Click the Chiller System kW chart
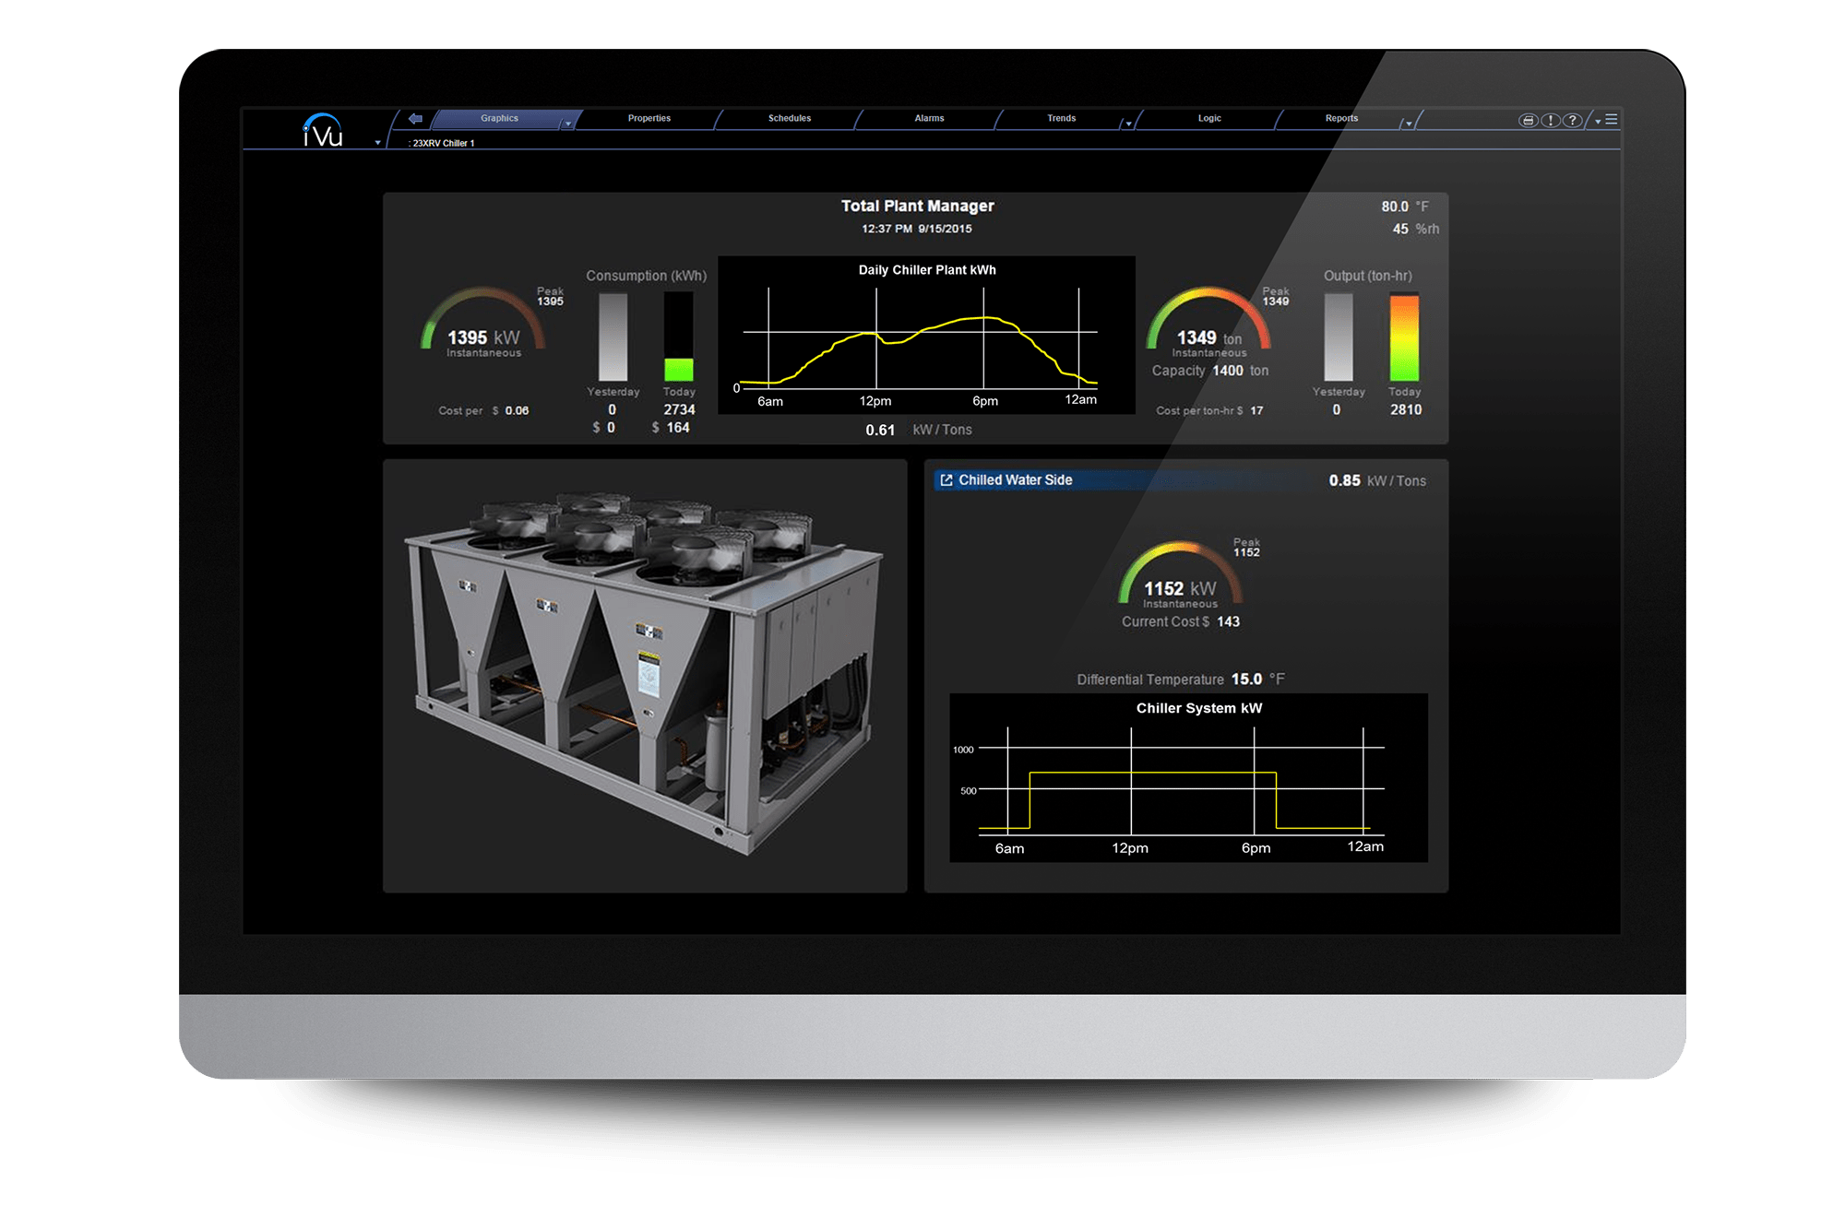 1188,778
